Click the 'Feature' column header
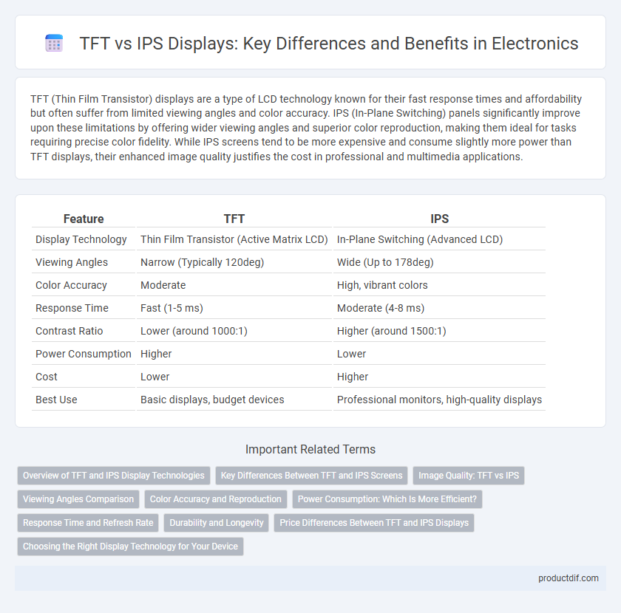Image resolution: width=621 pixels, height=613 pixels. click(x=84, y=219)
